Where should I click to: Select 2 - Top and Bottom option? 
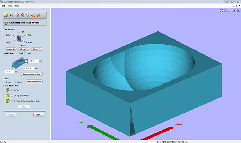point(12,95)
